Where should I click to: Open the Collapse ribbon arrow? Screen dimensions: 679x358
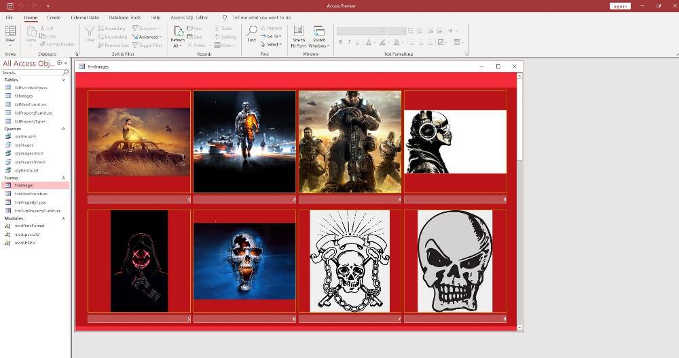[676, 54]
